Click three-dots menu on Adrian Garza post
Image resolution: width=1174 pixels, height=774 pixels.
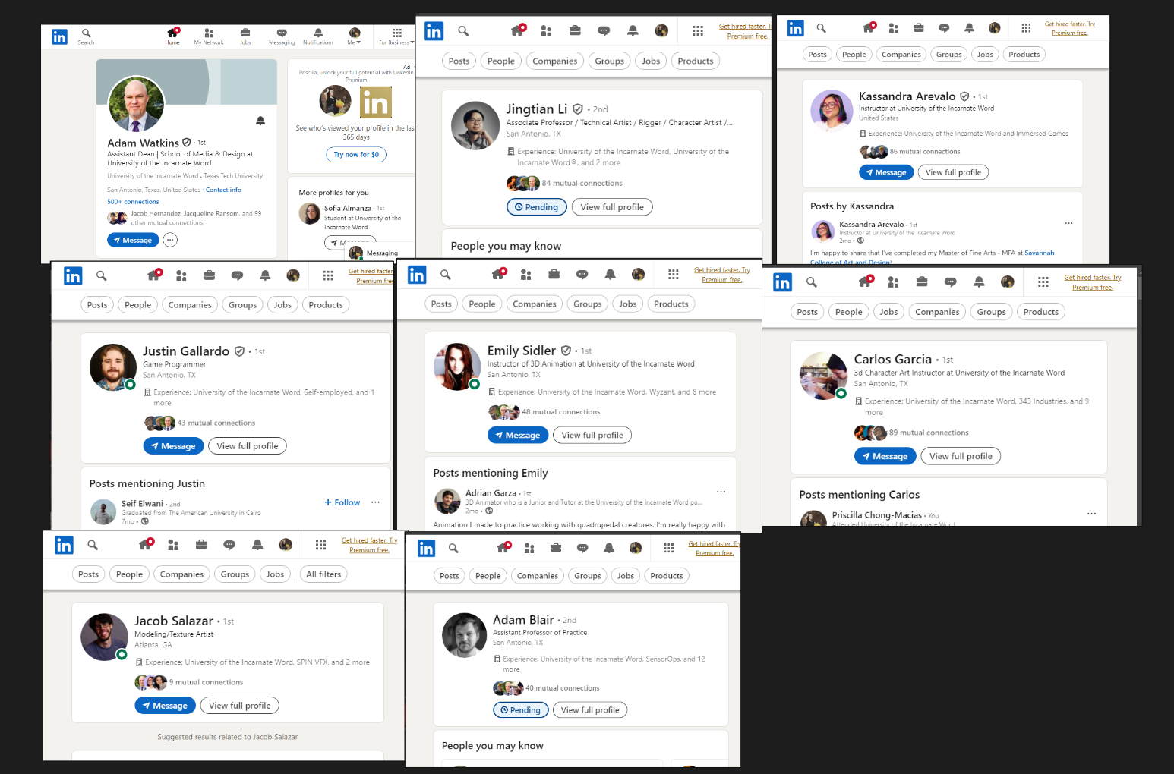point(721,492)
